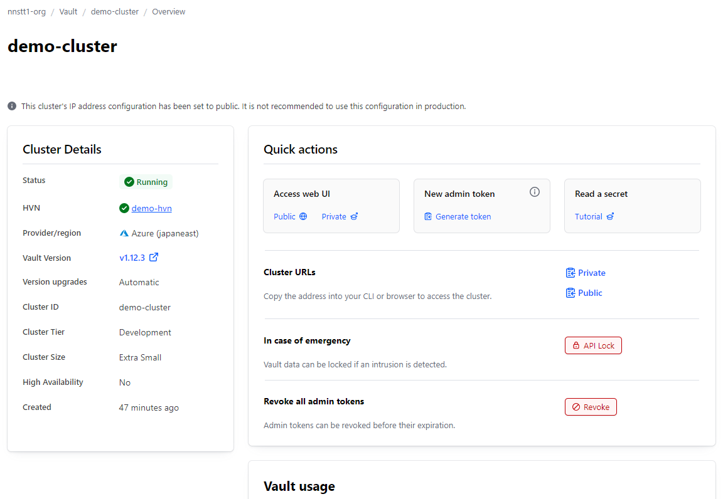Click the Vault Version field label
Screen dimensions: 723x499
46,258
